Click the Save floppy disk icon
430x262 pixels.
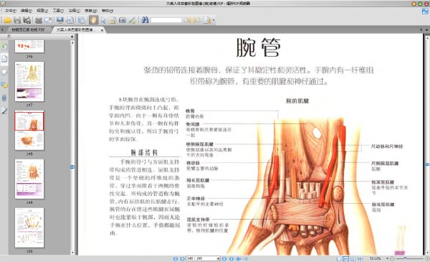click(17, 20)
